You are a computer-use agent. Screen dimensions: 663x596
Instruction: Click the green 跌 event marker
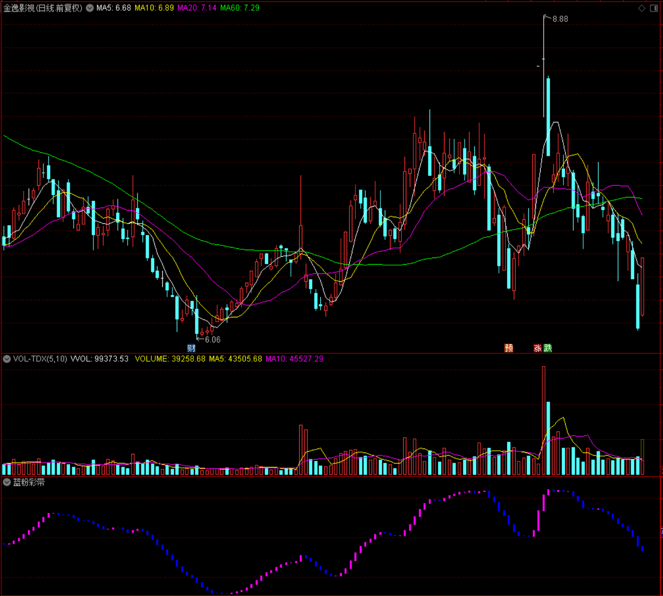tap(548, 348)
